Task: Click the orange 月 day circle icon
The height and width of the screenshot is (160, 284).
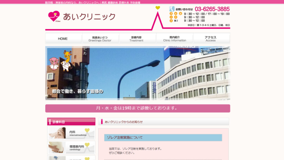Action: coord(171,14)
